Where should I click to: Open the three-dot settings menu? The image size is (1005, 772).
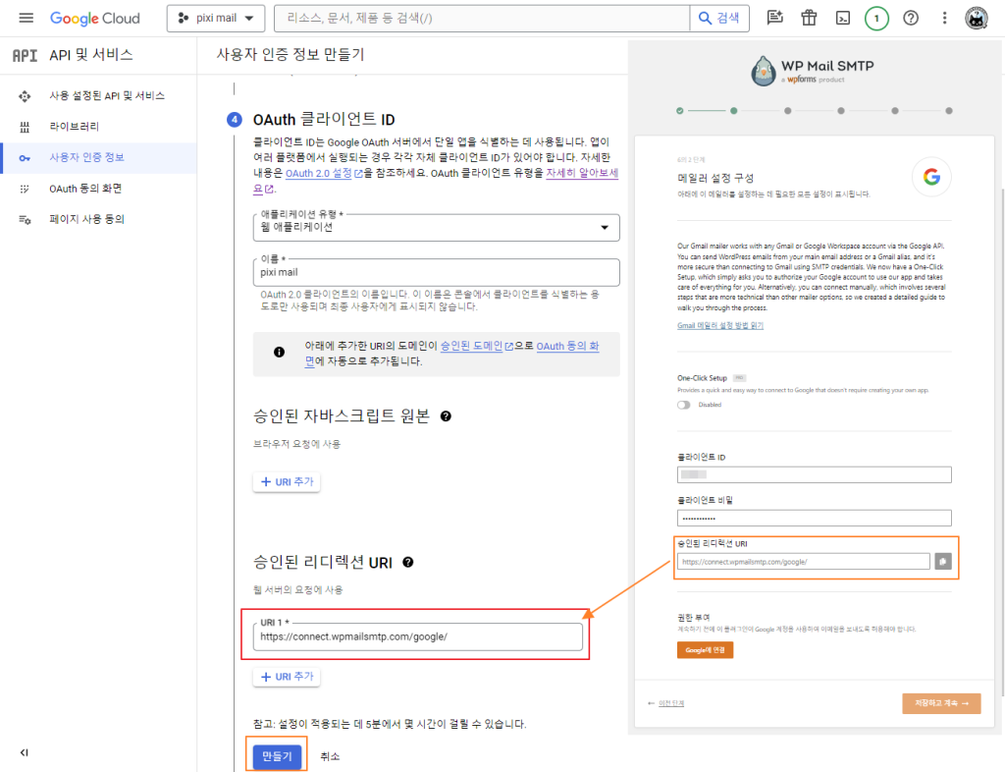944,18
